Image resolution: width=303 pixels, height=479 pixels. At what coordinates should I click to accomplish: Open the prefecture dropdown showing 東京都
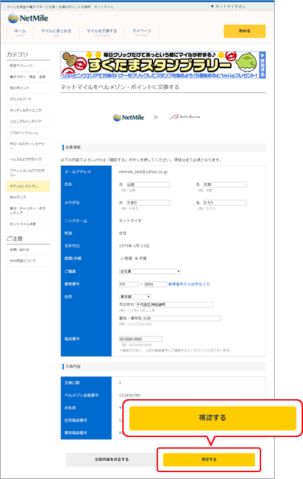tap(135, 297)
